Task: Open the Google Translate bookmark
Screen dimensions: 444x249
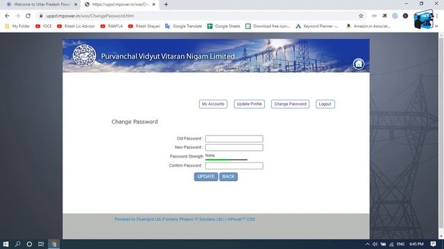Action: [x=183, y=26]
